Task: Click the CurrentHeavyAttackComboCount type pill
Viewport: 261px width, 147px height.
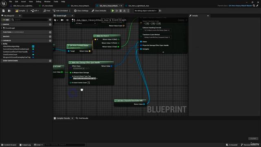Action: coord(33,49)
